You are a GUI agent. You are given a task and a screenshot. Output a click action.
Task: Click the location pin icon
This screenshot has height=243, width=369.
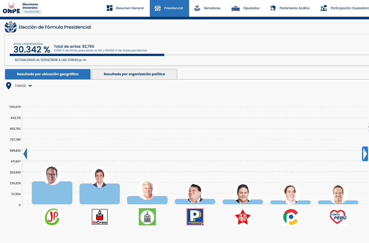coord(9,86)
